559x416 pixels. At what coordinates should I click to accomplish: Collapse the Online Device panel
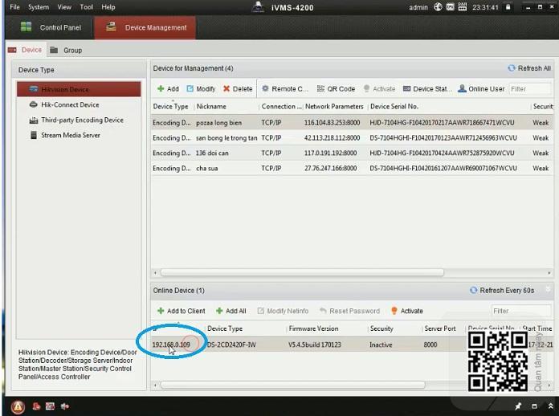[x=549, y=290]
